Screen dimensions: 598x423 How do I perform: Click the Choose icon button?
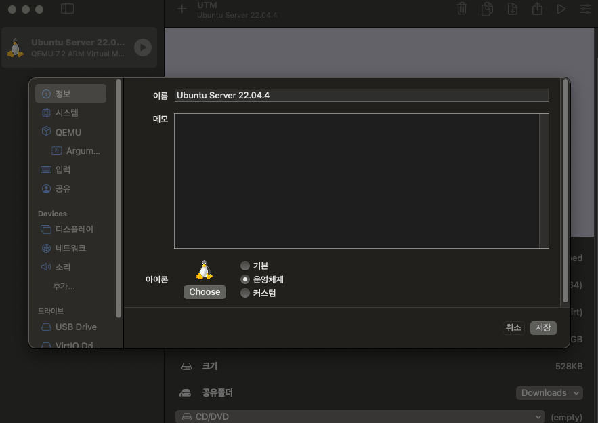pyautogui.click(x=205, y=292)
